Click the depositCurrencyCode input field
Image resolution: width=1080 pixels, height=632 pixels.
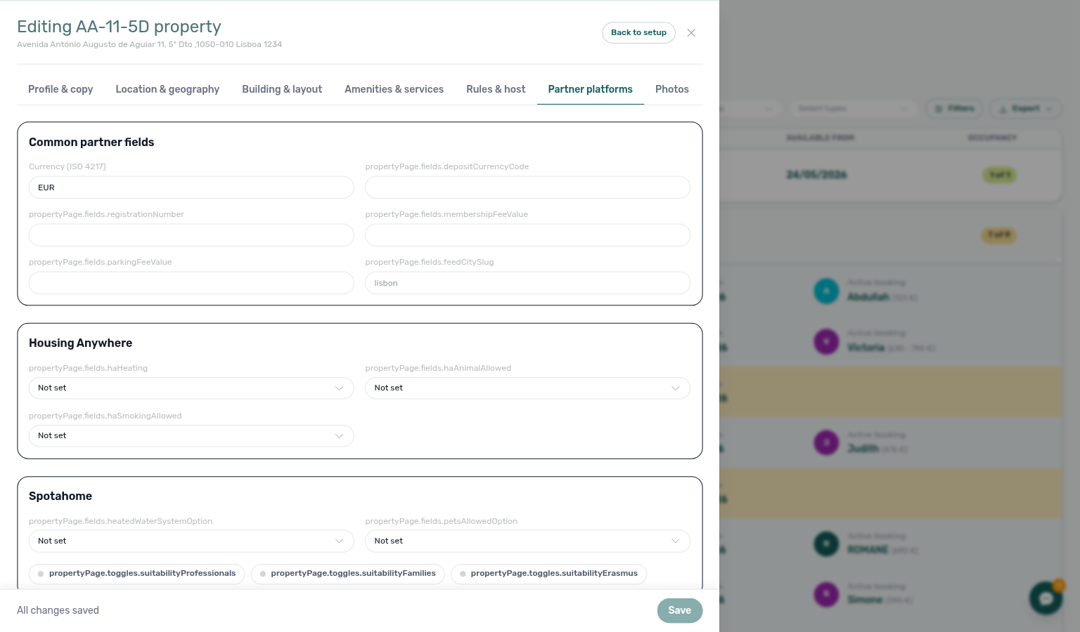click(x=527, y=187)
